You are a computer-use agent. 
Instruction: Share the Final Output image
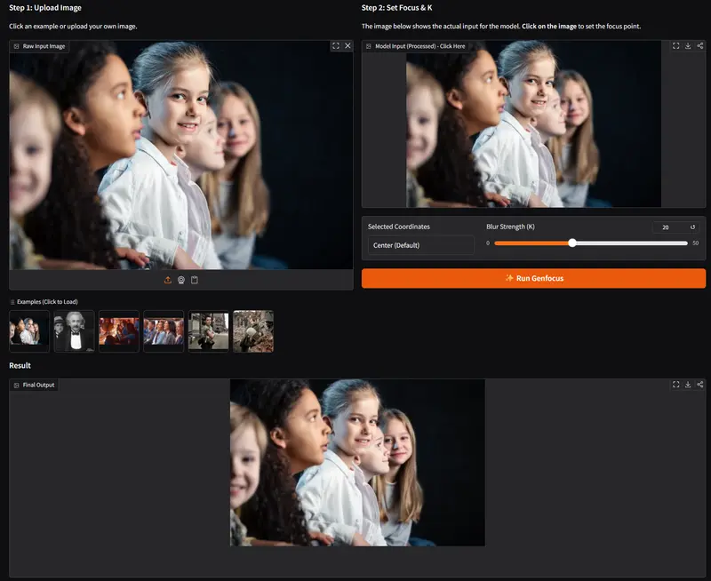click(x=700, y=385)
